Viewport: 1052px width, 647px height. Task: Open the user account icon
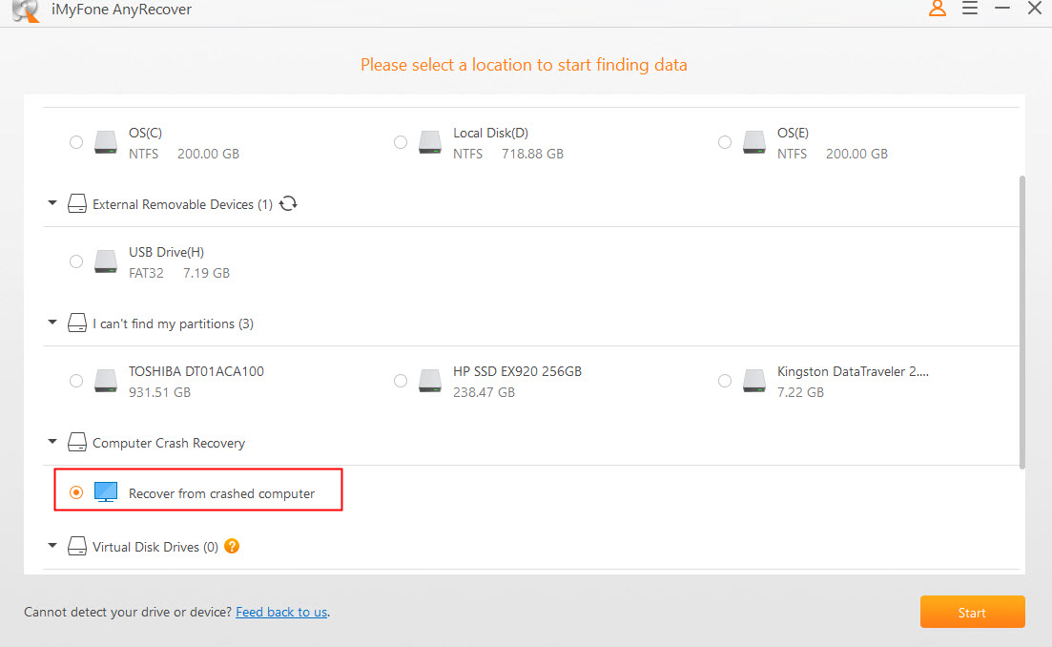click(938, 8)
